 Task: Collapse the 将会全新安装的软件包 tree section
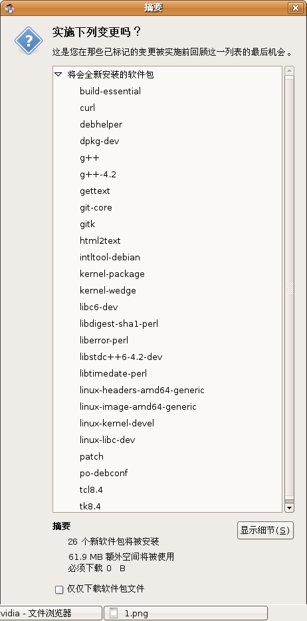click(x=58, y=74)
